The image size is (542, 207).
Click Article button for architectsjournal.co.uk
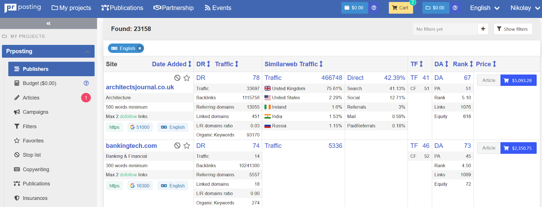489,80
